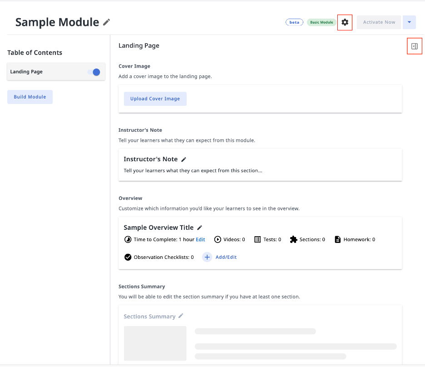Viewport: 425px width, 367px height.
Task: Click the 'Cover Image' section label
Action: coord(134,66)
